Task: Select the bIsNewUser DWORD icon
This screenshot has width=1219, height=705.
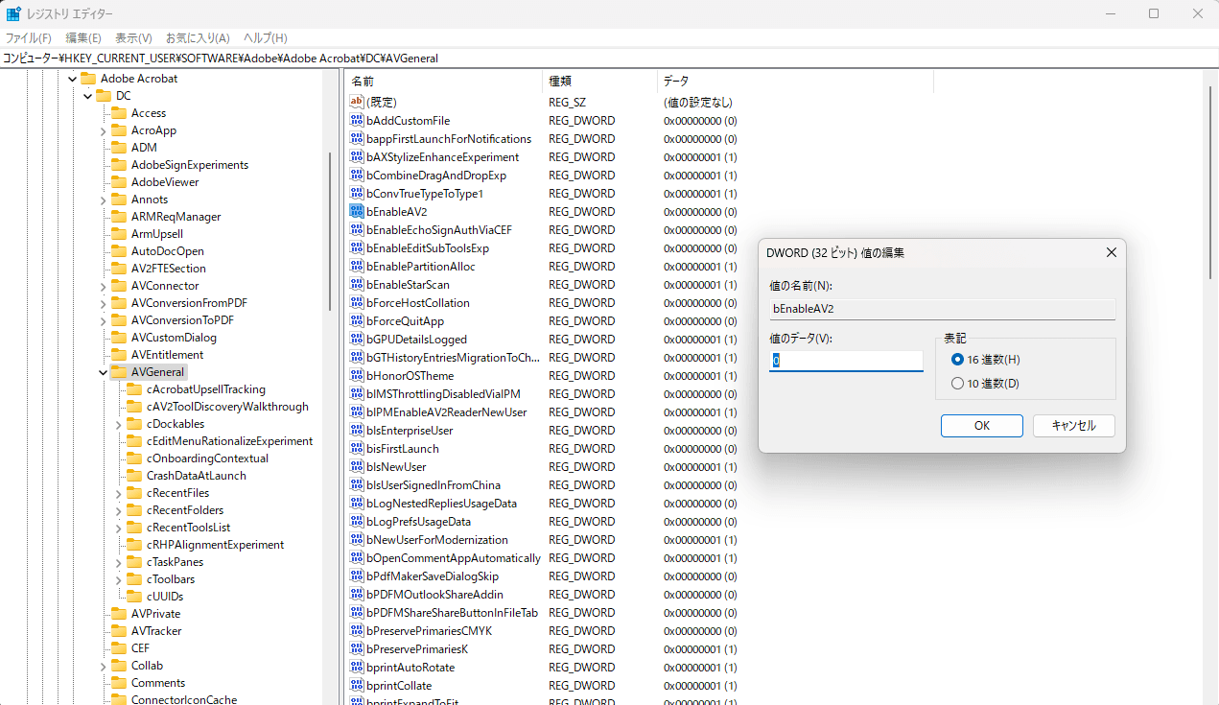Action: click(x=357, y=467)
